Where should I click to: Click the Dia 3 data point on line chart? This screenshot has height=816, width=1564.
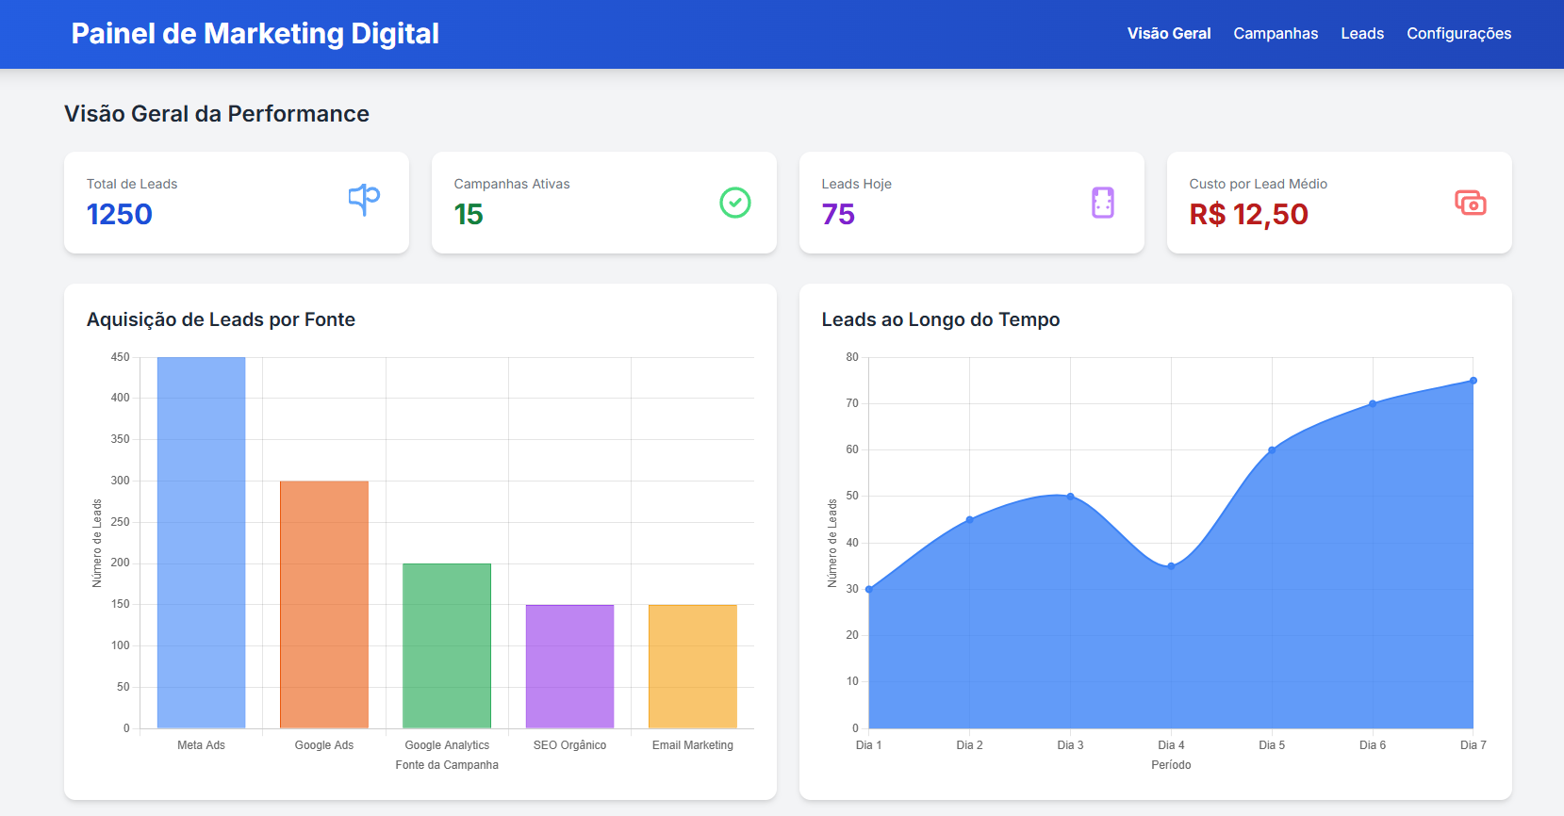1070,497
